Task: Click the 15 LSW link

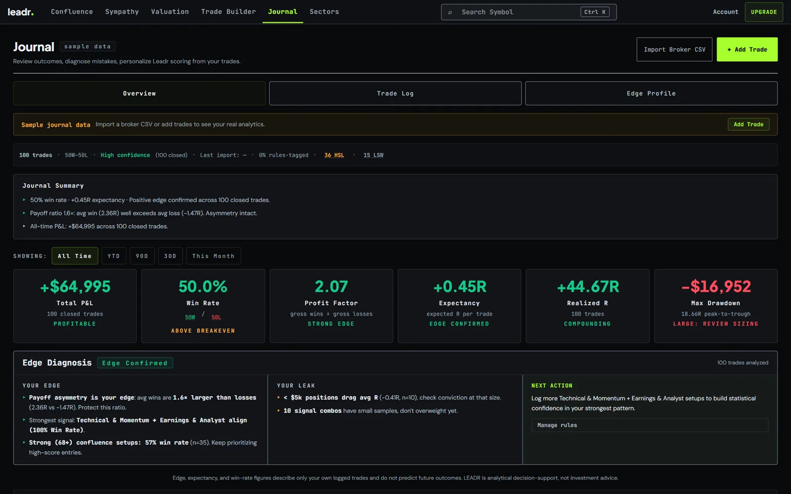Action: 373,155
